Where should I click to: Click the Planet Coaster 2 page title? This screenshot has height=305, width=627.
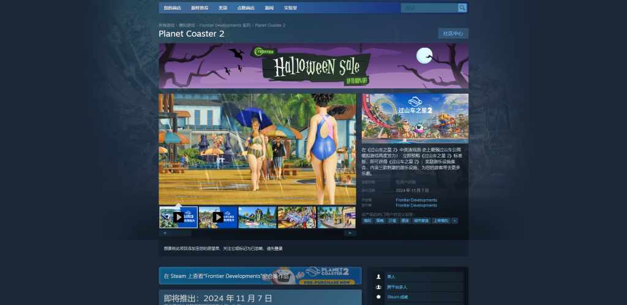192,34
